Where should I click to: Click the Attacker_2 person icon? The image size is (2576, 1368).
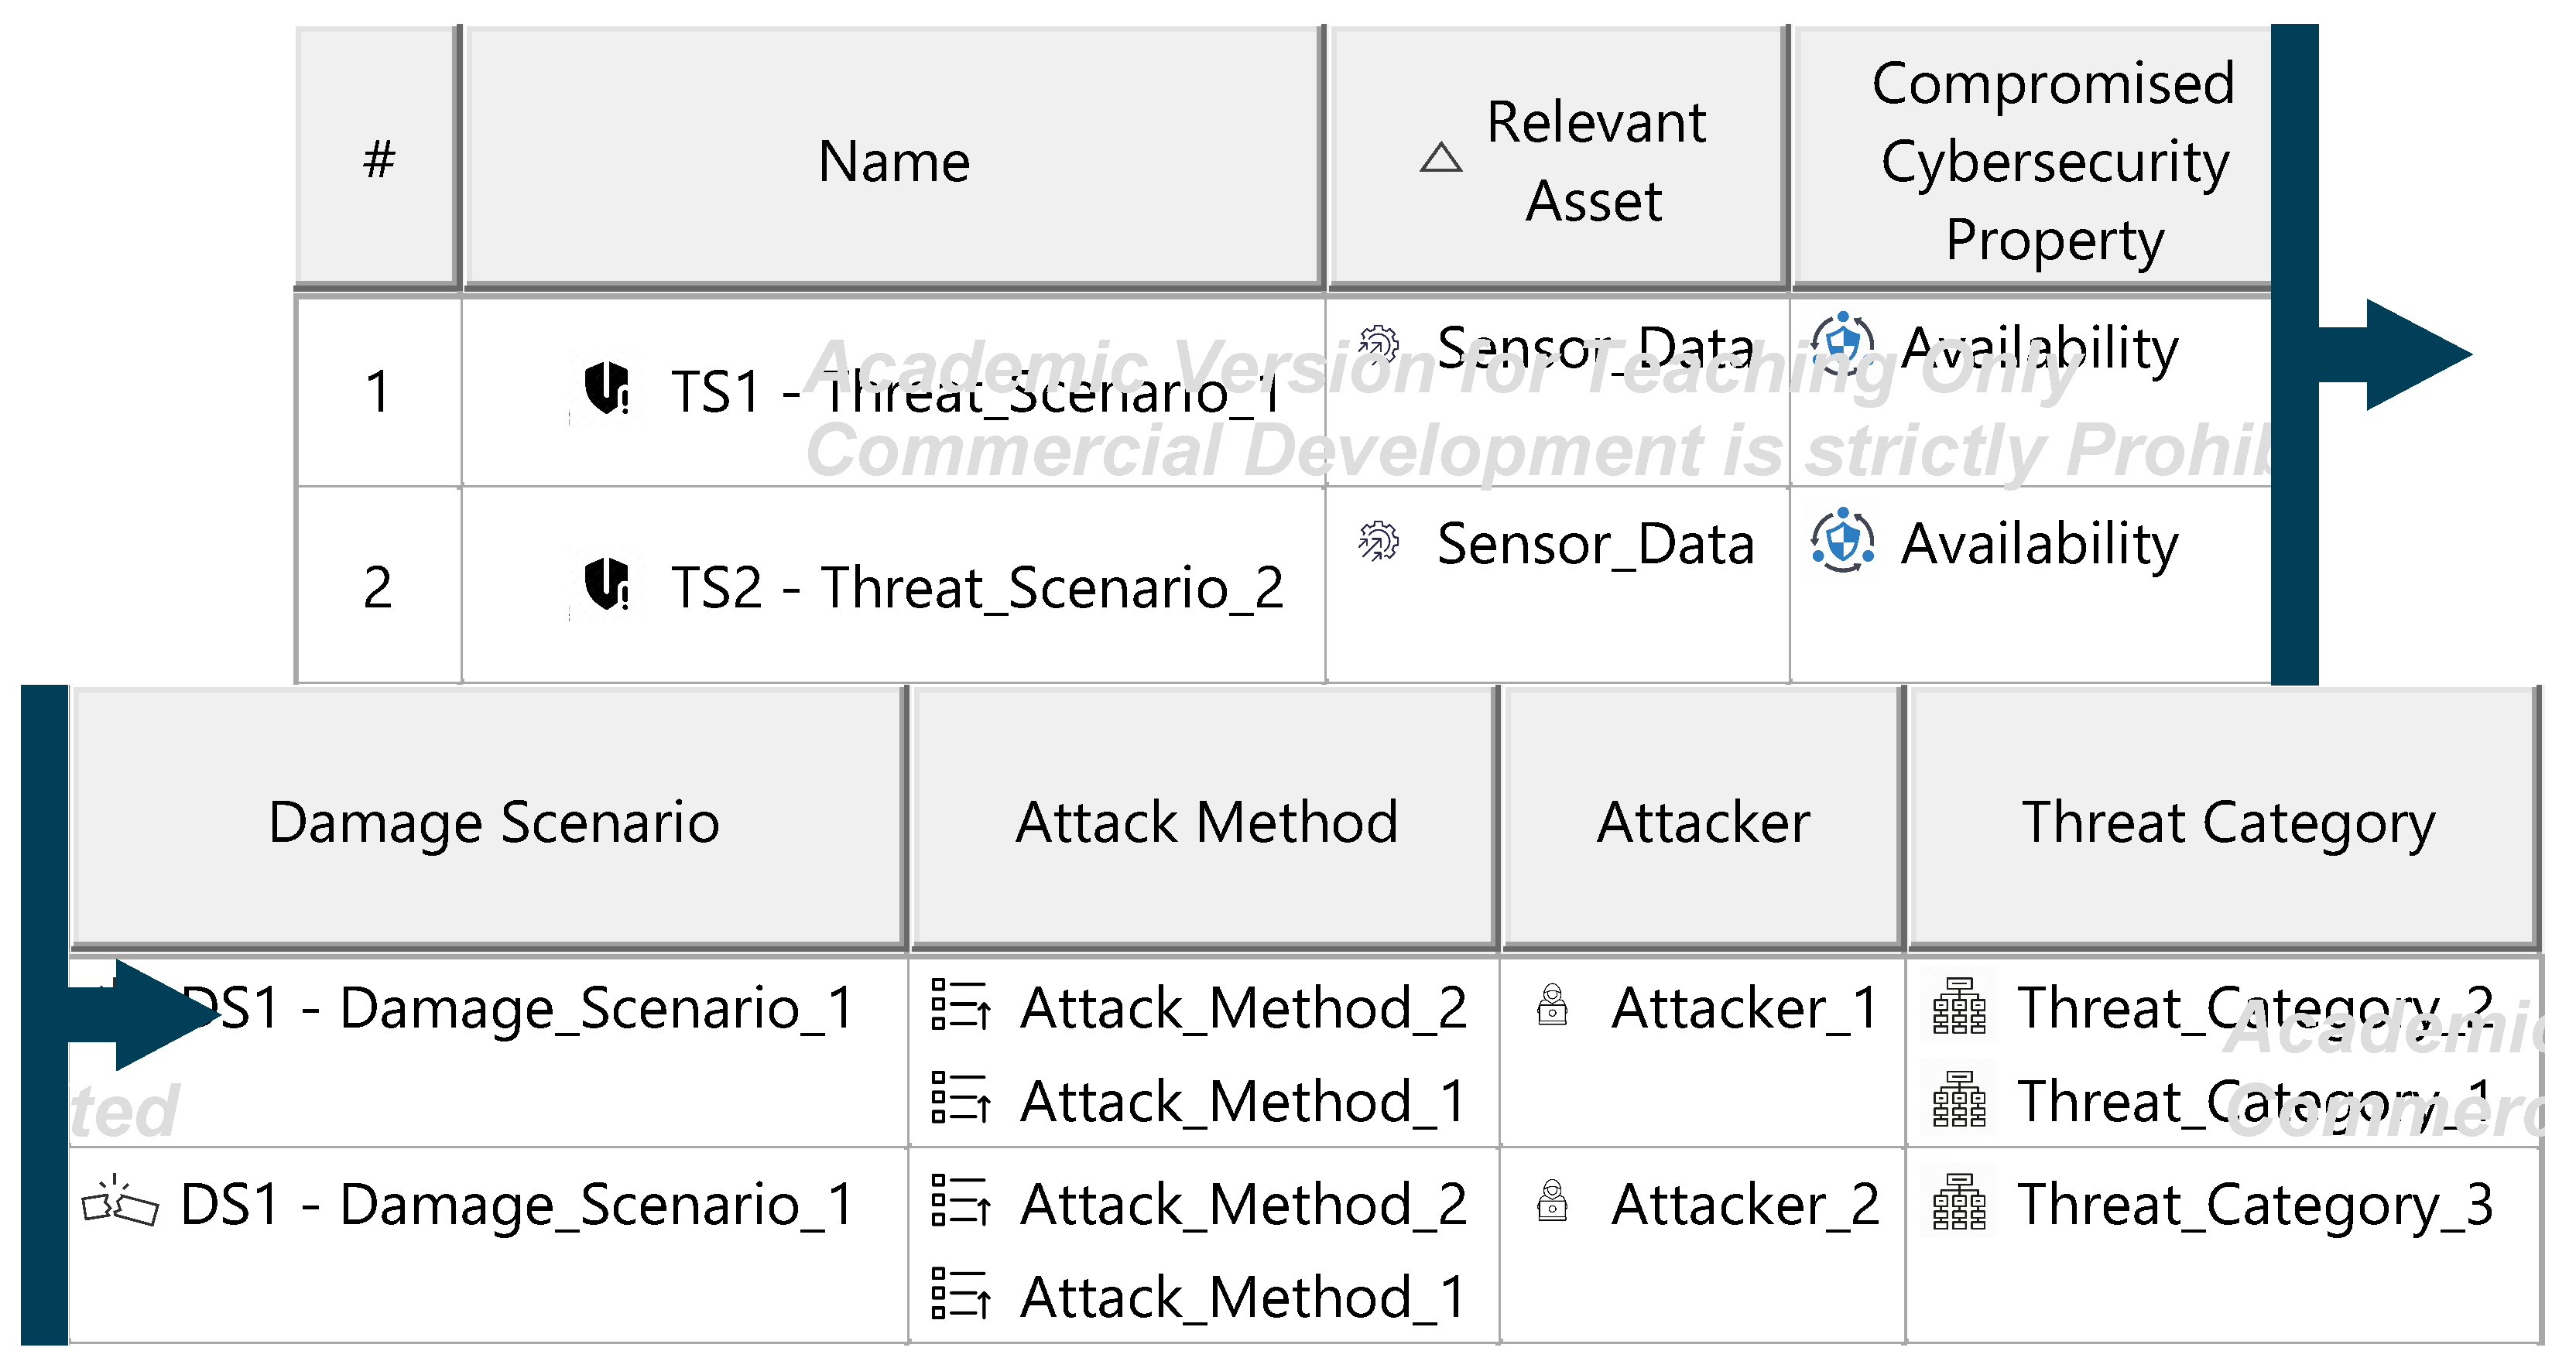point(1552,1201)
